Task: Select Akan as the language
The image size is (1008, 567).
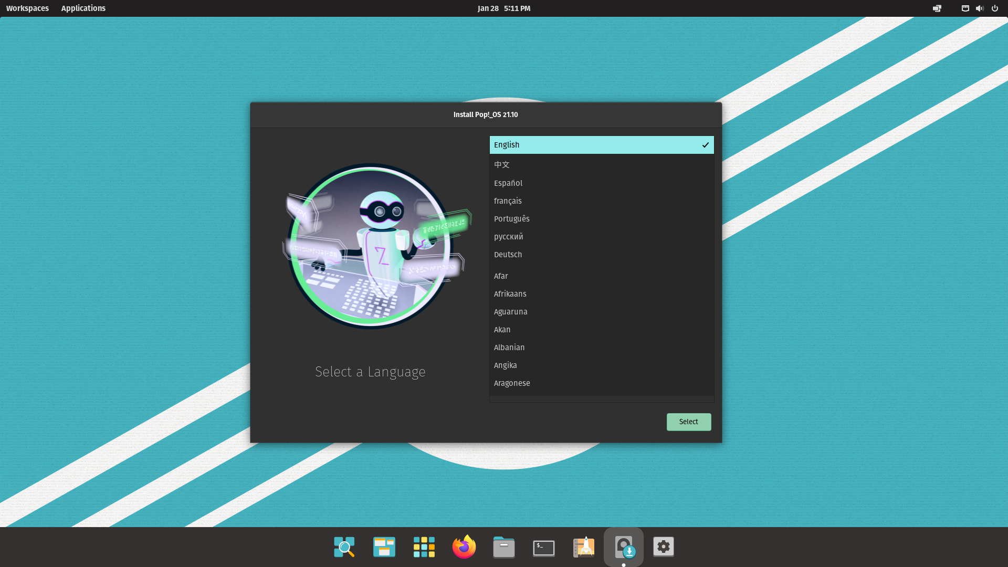Action: pos(602,330)
